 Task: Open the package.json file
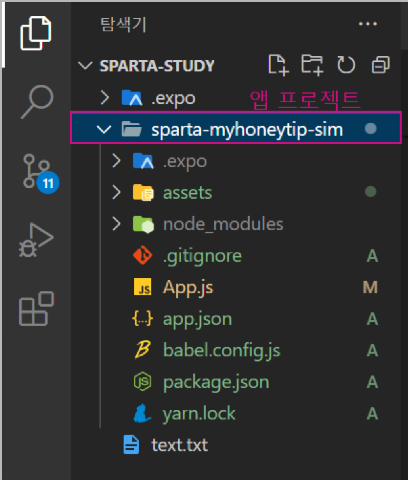point(215,382)
